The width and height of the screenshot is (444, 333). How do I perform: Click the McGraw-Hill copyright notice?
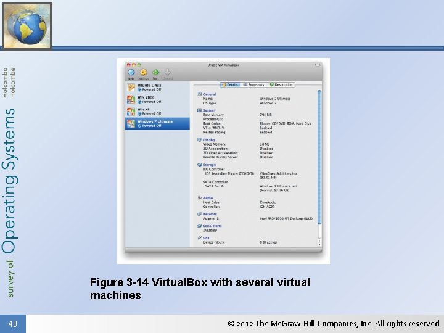coord(334,323)
